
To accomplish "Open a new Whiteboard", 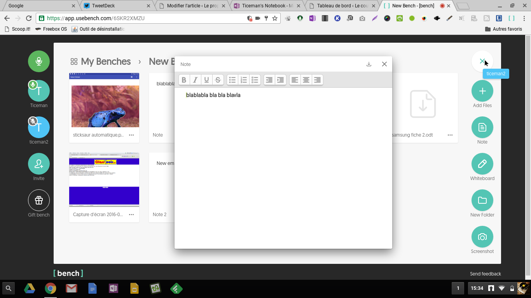I will (482, 164).
